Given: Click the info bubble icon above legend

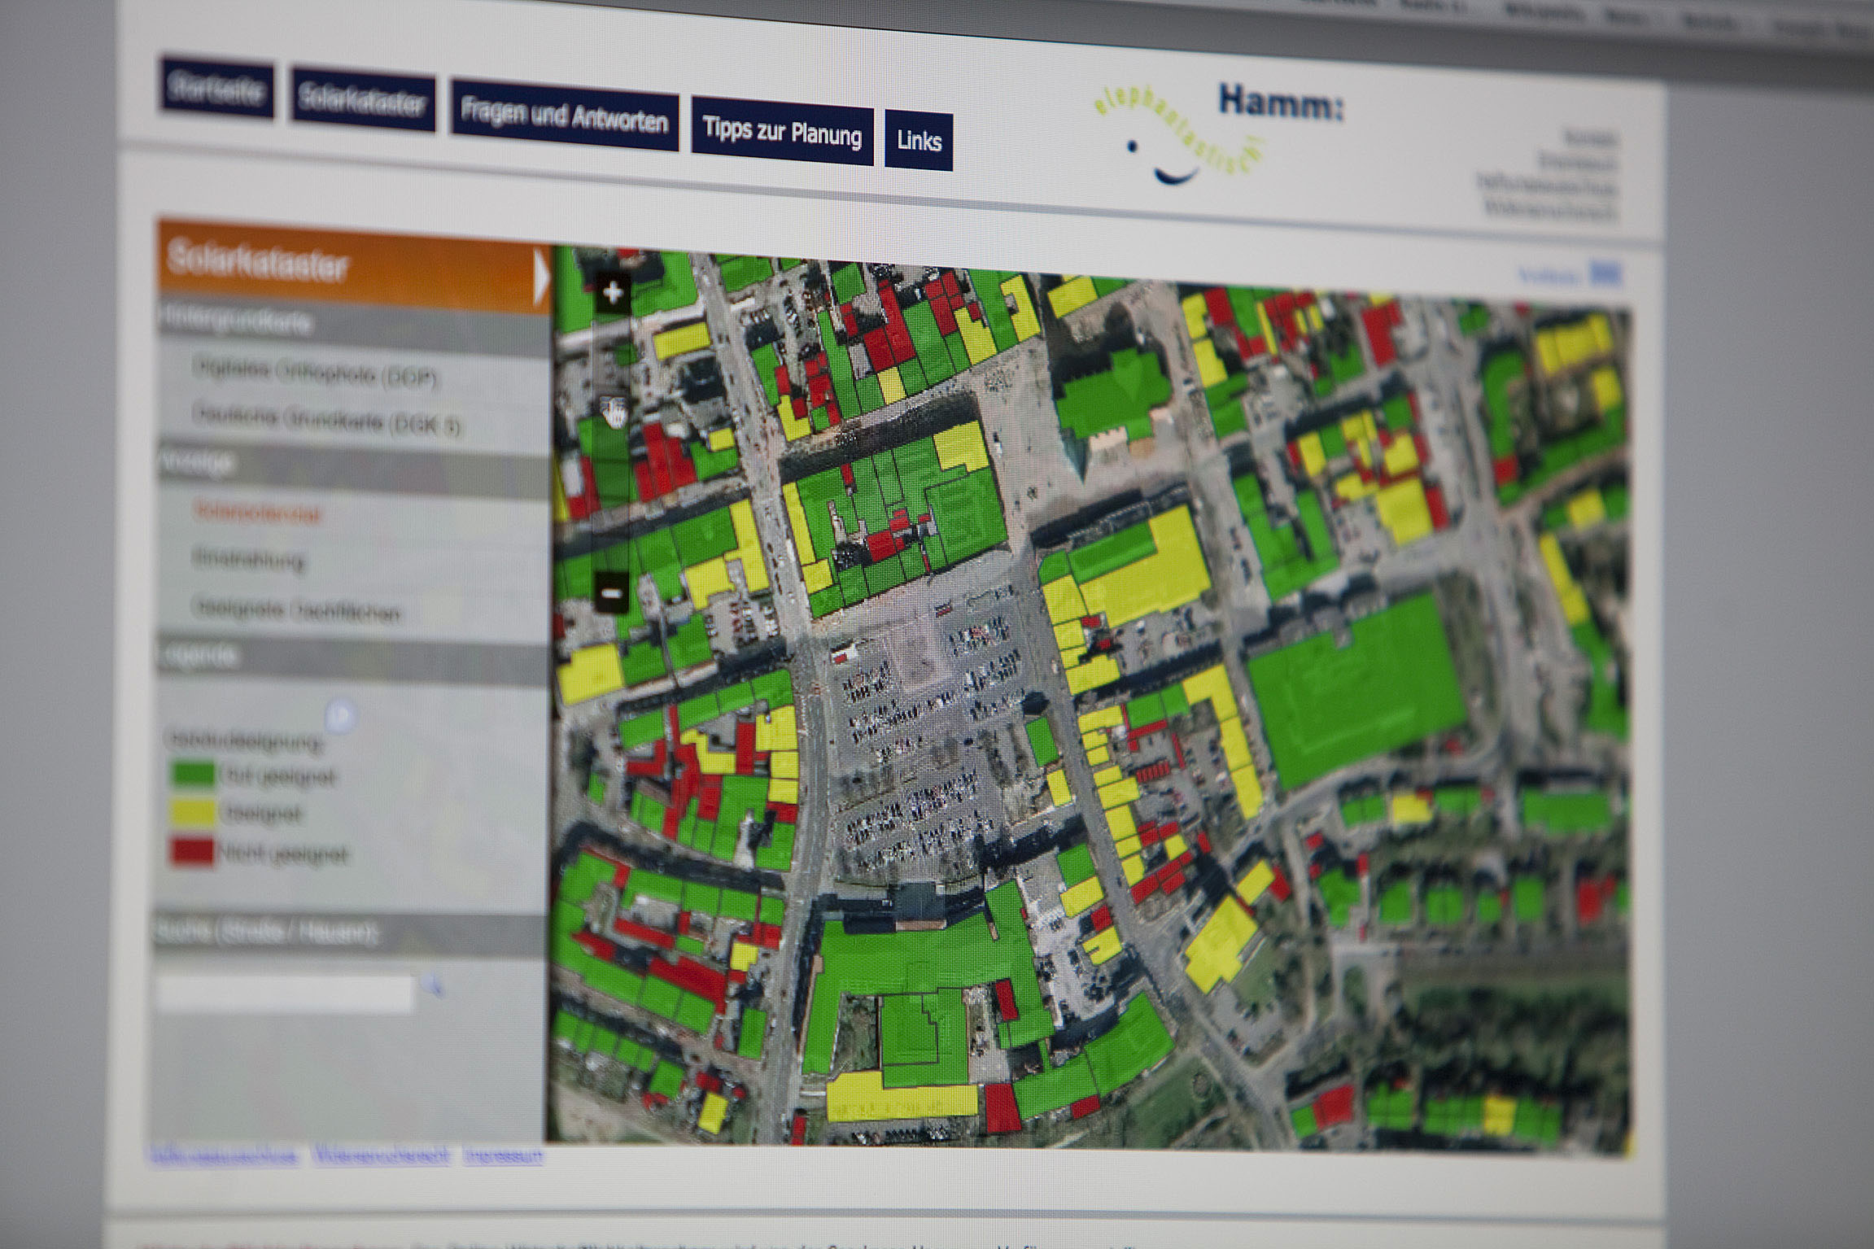Looking at the screenshot, I should pyautogui.click(x=341, y=716).
